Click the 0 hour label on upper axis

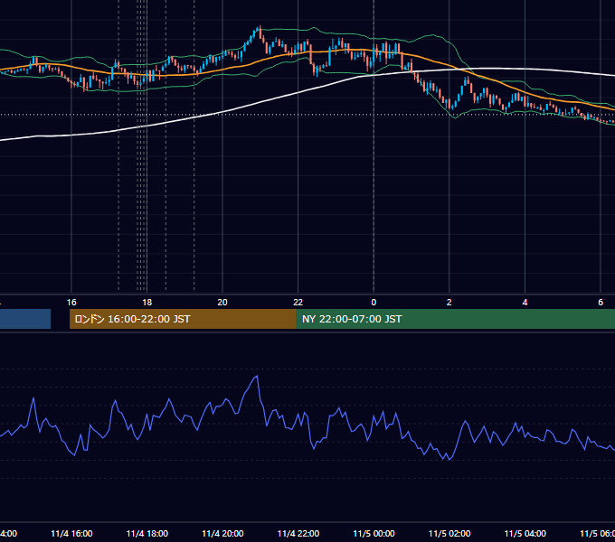[x=374, y=303]
